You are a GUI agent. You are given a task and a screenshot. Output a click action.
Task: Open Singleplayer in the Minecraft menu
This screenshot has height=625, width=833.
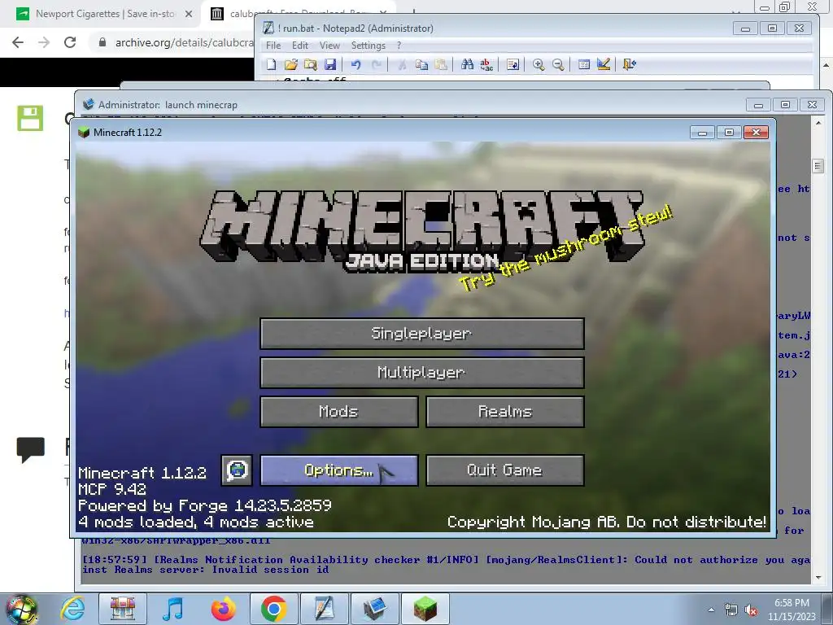422,334
